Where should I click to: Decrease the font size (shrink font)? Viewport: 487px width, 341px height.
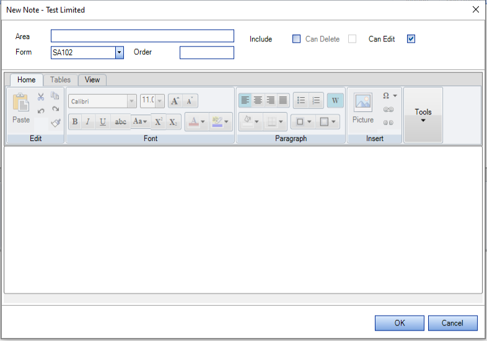tap(190, 101)
